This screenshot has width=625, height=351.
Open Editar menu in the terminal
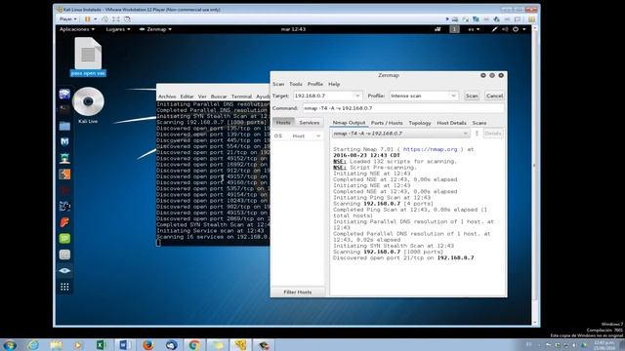[187, 97]
